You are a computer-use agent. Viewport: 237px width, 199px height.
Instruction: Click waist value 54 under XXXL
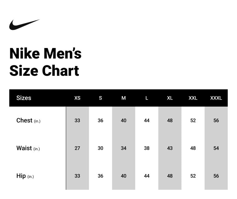coord(216,148)
